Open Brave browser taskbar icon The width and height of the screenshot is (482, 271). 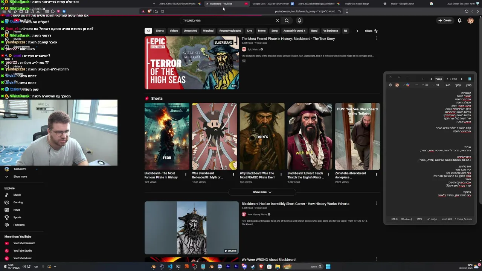click(261, 266)
